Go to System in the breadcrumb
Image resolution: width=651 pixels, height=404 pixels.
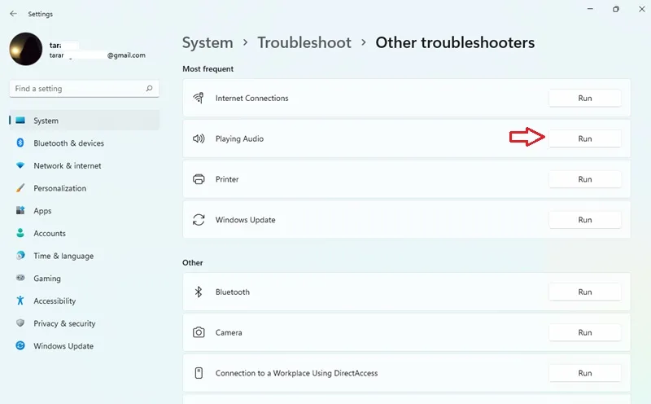[208, 43]
